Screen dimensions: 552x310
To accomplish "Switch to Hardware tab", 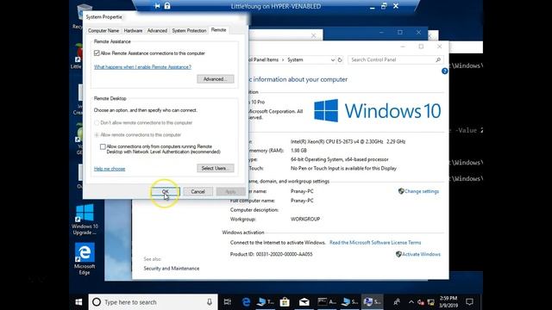I will 133,31.
